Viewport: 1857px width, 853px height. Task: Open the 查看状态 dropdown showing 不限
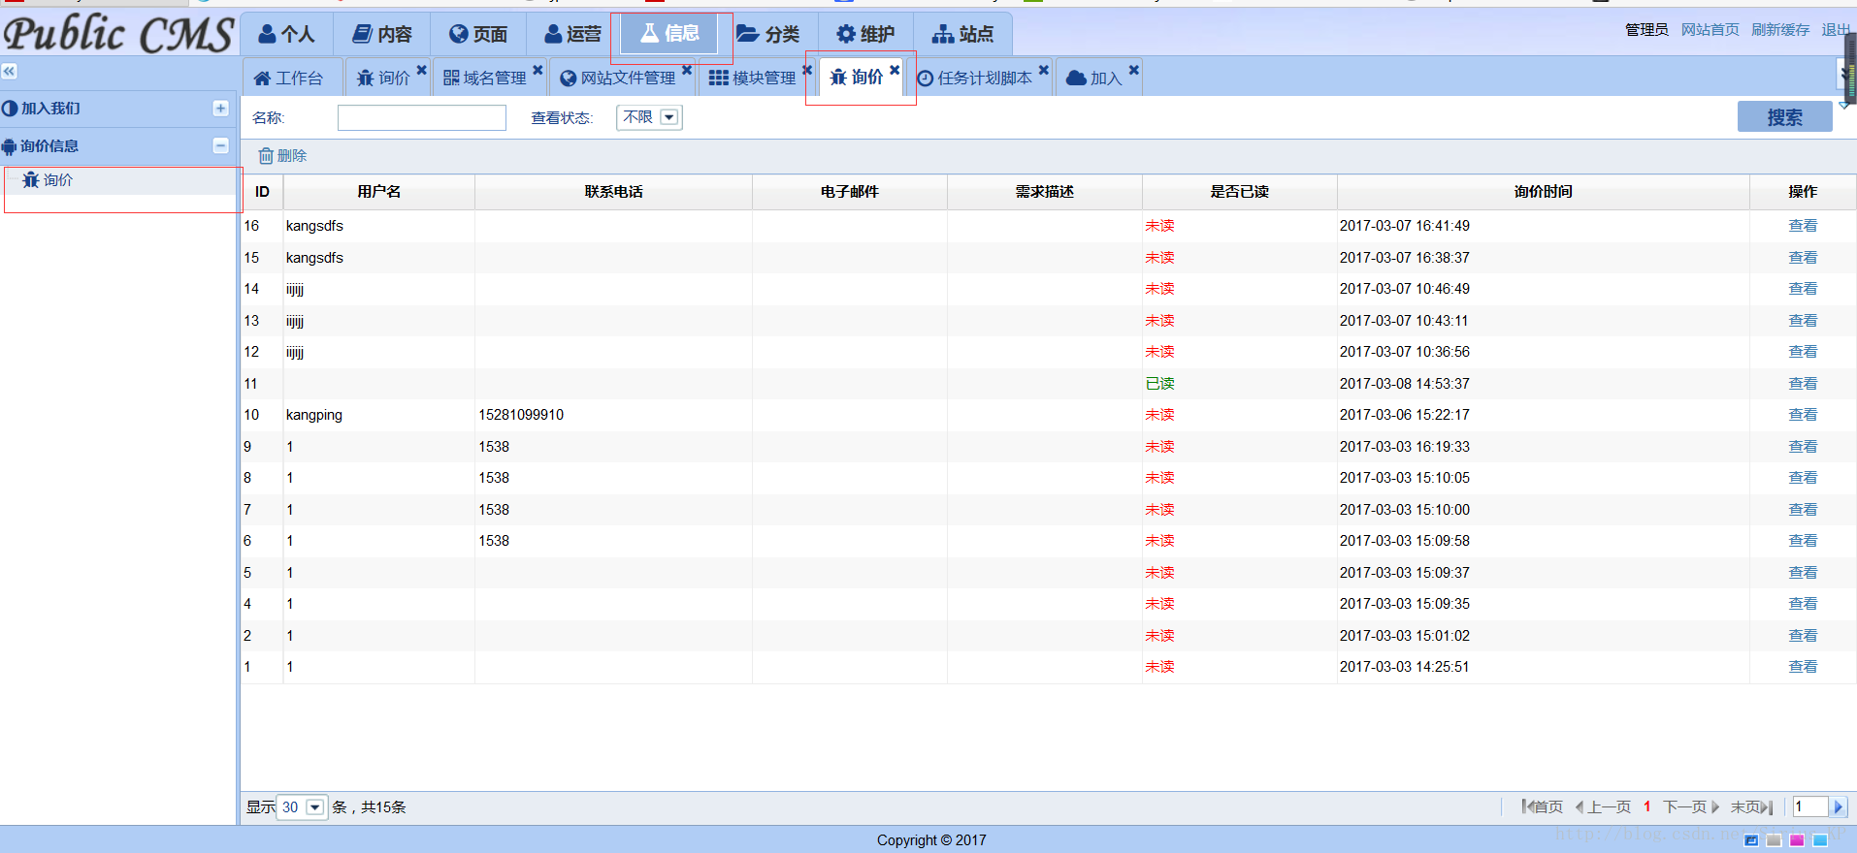(x=649, y=117)
